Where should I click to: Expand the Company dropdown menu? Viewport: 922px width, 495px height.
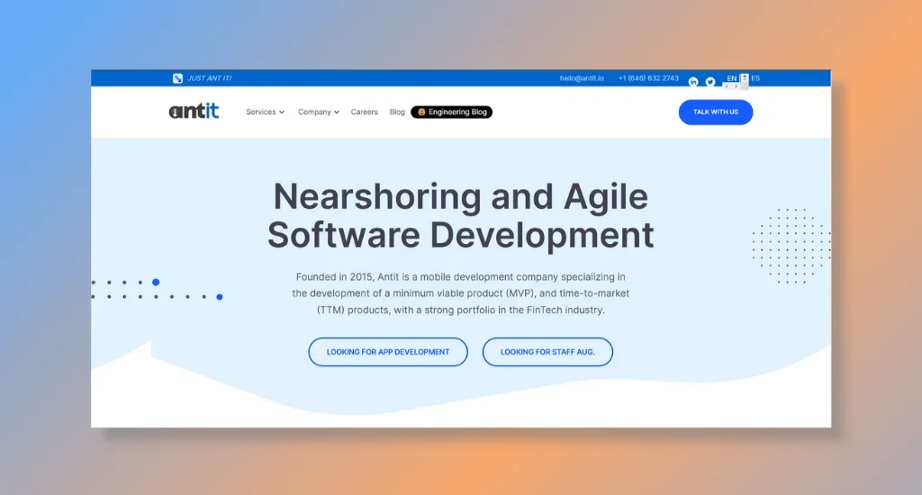coord(319,112)
